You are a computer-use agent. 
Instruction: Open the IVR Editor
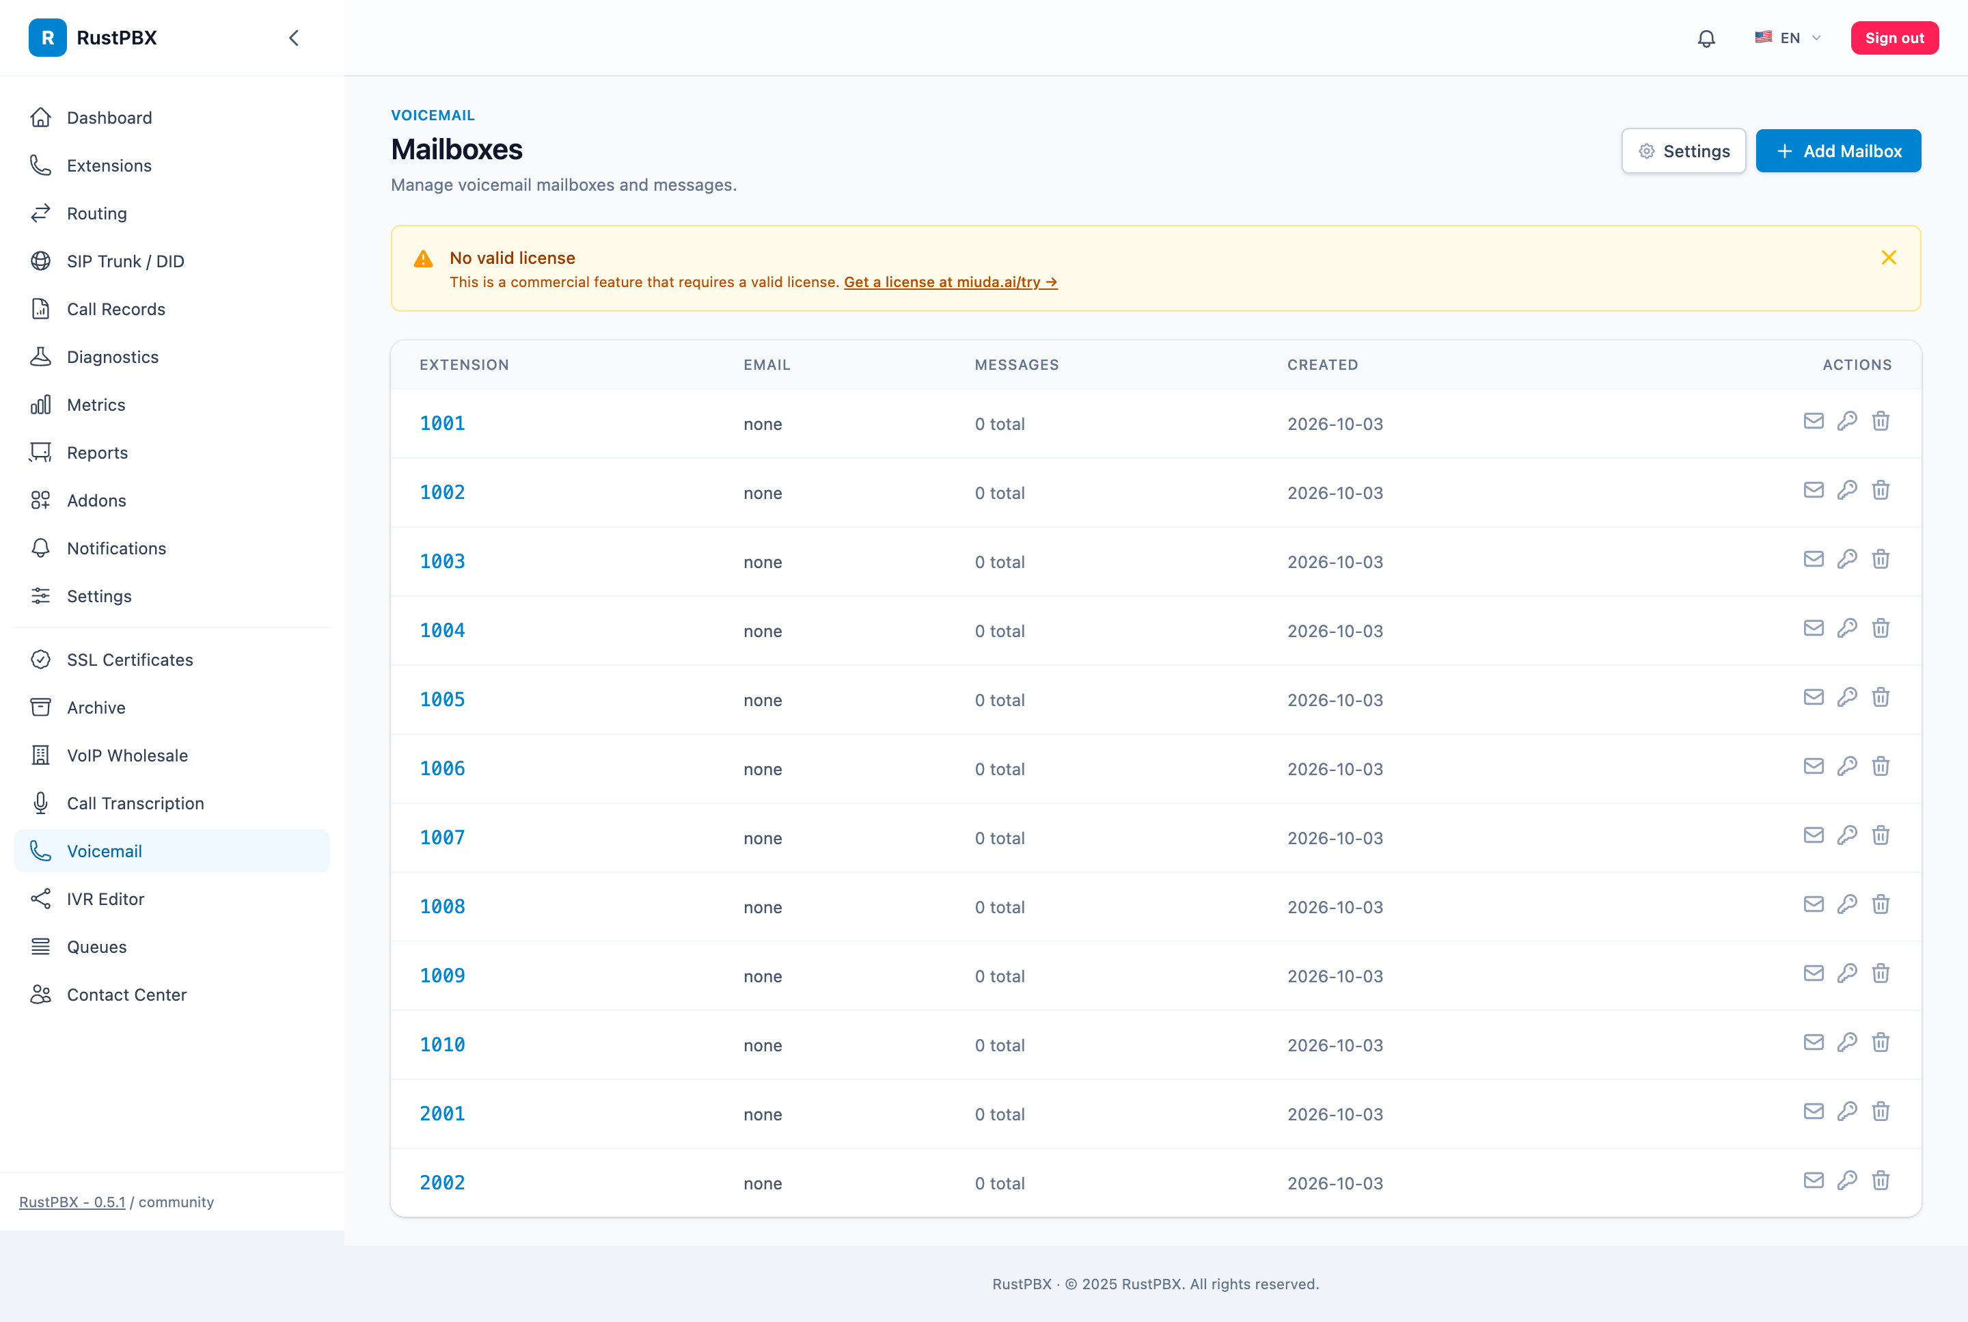tap(172, 900)
